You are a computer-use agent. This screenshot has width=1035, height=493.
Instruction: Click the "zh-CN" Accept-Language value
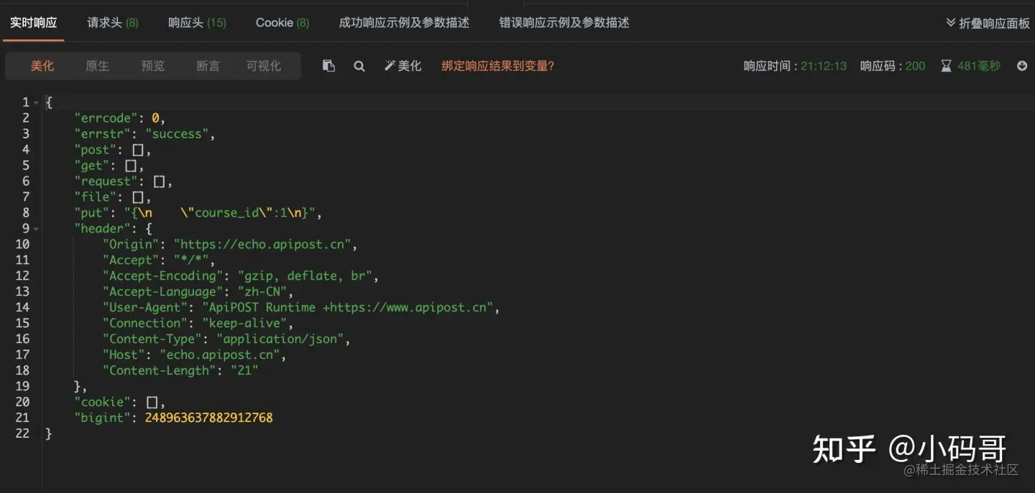(262, 292)
